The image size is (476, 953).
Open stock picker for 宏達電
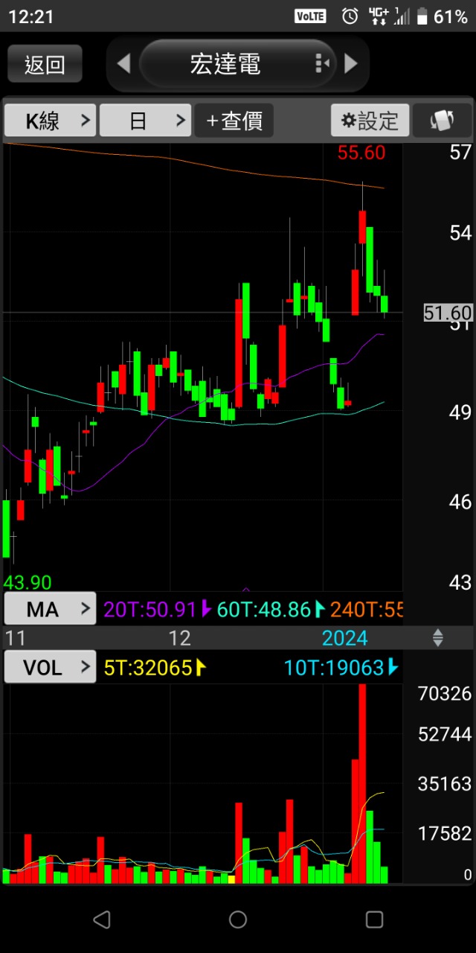click(x=237, y=63)
